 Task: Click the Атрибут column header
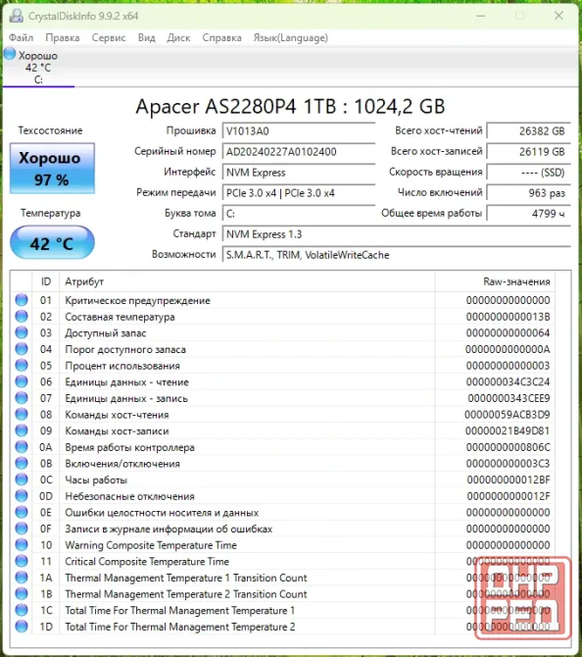247,281
